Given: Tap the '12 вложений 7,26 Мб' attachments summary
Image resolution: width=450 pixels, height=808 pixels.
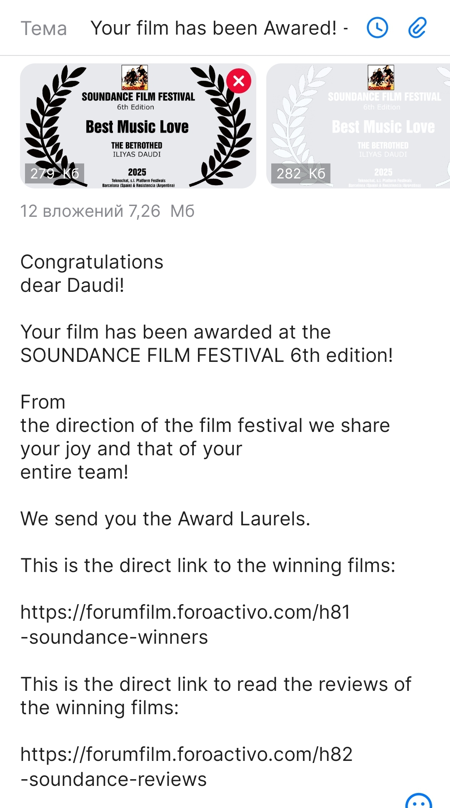Looking at the screenshot, I should 107,211.
